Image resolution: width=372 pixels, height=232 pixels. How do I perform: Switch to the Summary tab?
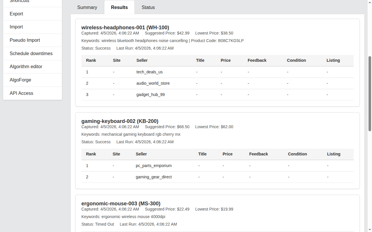[x=87, y=7]
